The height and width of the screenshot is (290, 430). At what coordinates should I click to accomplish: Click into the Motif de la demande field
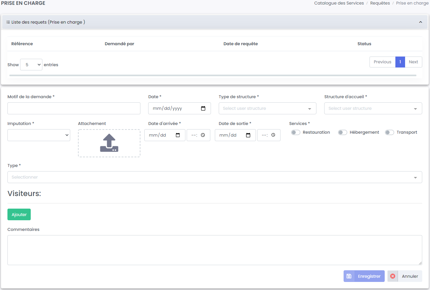click(74, 109)
